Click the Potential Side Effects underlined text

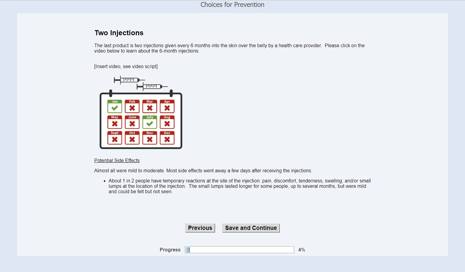click(117, 160)
